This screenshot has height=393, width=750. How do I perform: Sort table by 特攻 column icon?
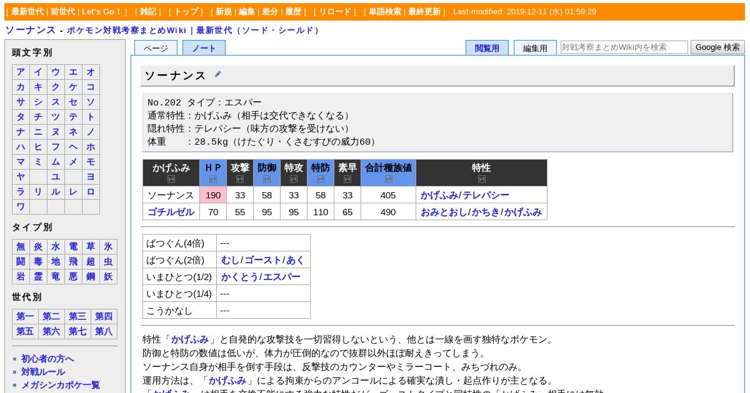click(x=294, y=179)
